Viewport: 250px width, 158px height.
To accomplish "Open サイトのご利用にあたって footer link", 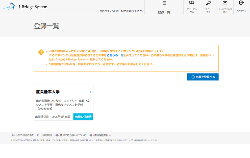I will coord(25,135).
